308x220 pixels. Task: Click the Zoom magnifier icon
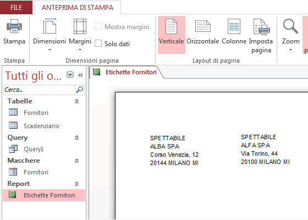291,26
